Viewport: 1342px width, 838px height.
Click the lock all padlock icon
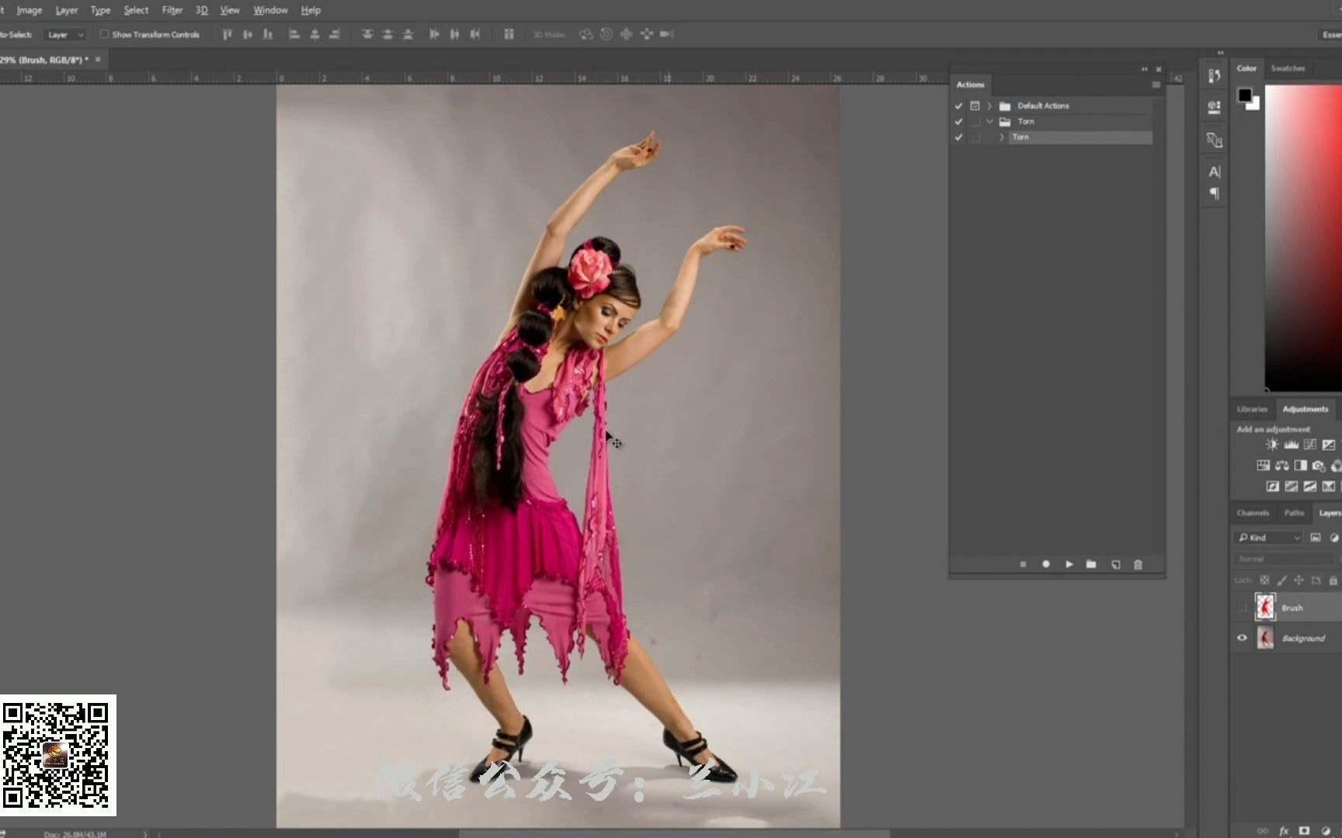point(1333,580)
